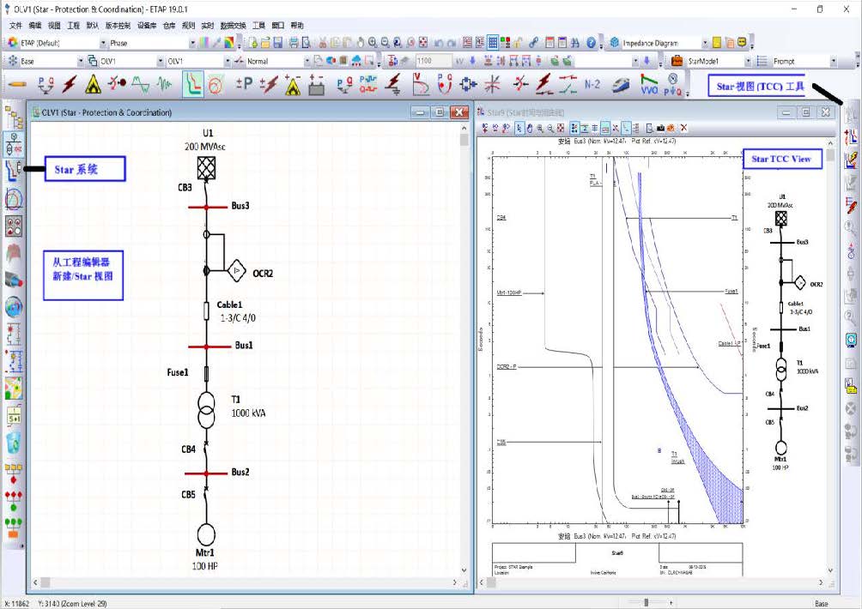Click the N-2 contingency analysis icon
The height and width of the screenshot is (609, 862).
coord(592,84)
